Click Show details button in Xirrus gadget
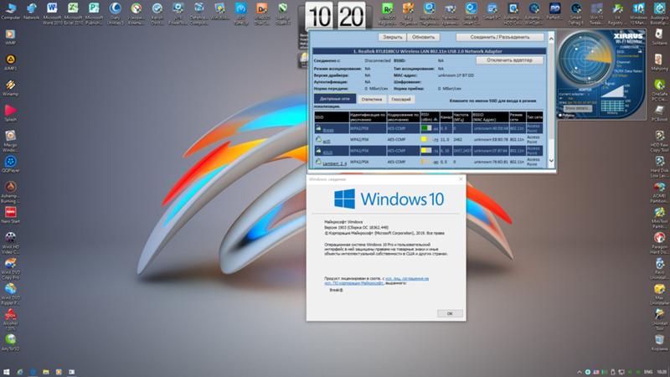This screenshot has width=670, height=377. pos(578,108)
